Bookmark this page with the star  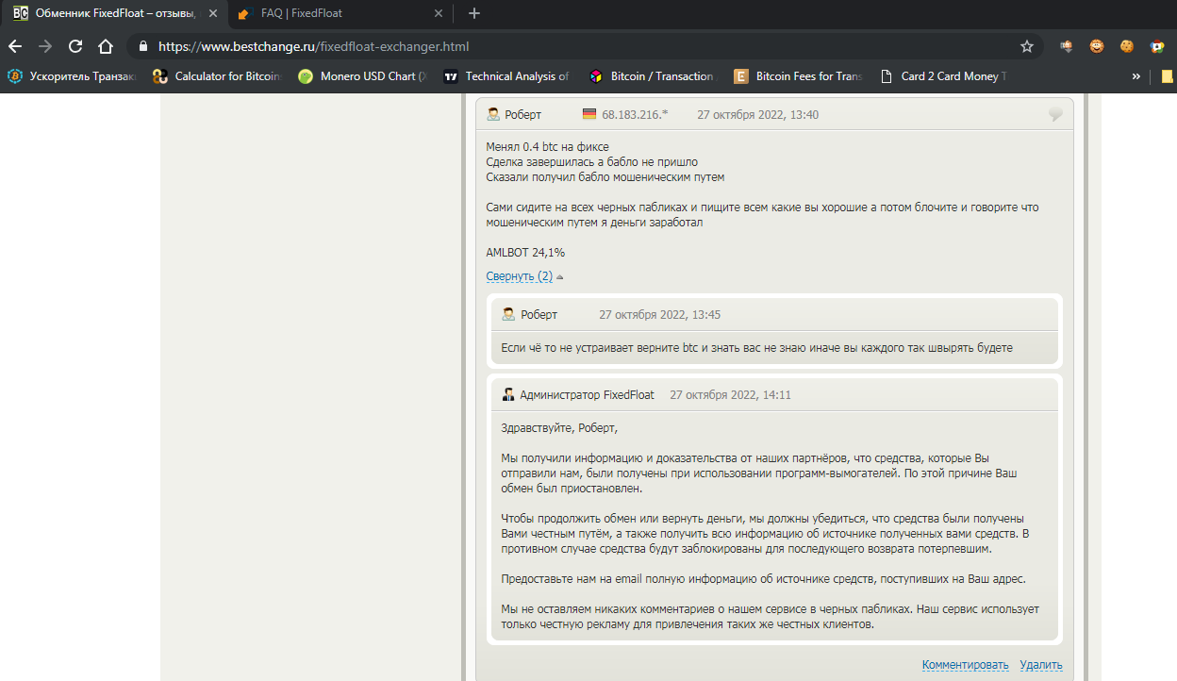pos(1027,46)
